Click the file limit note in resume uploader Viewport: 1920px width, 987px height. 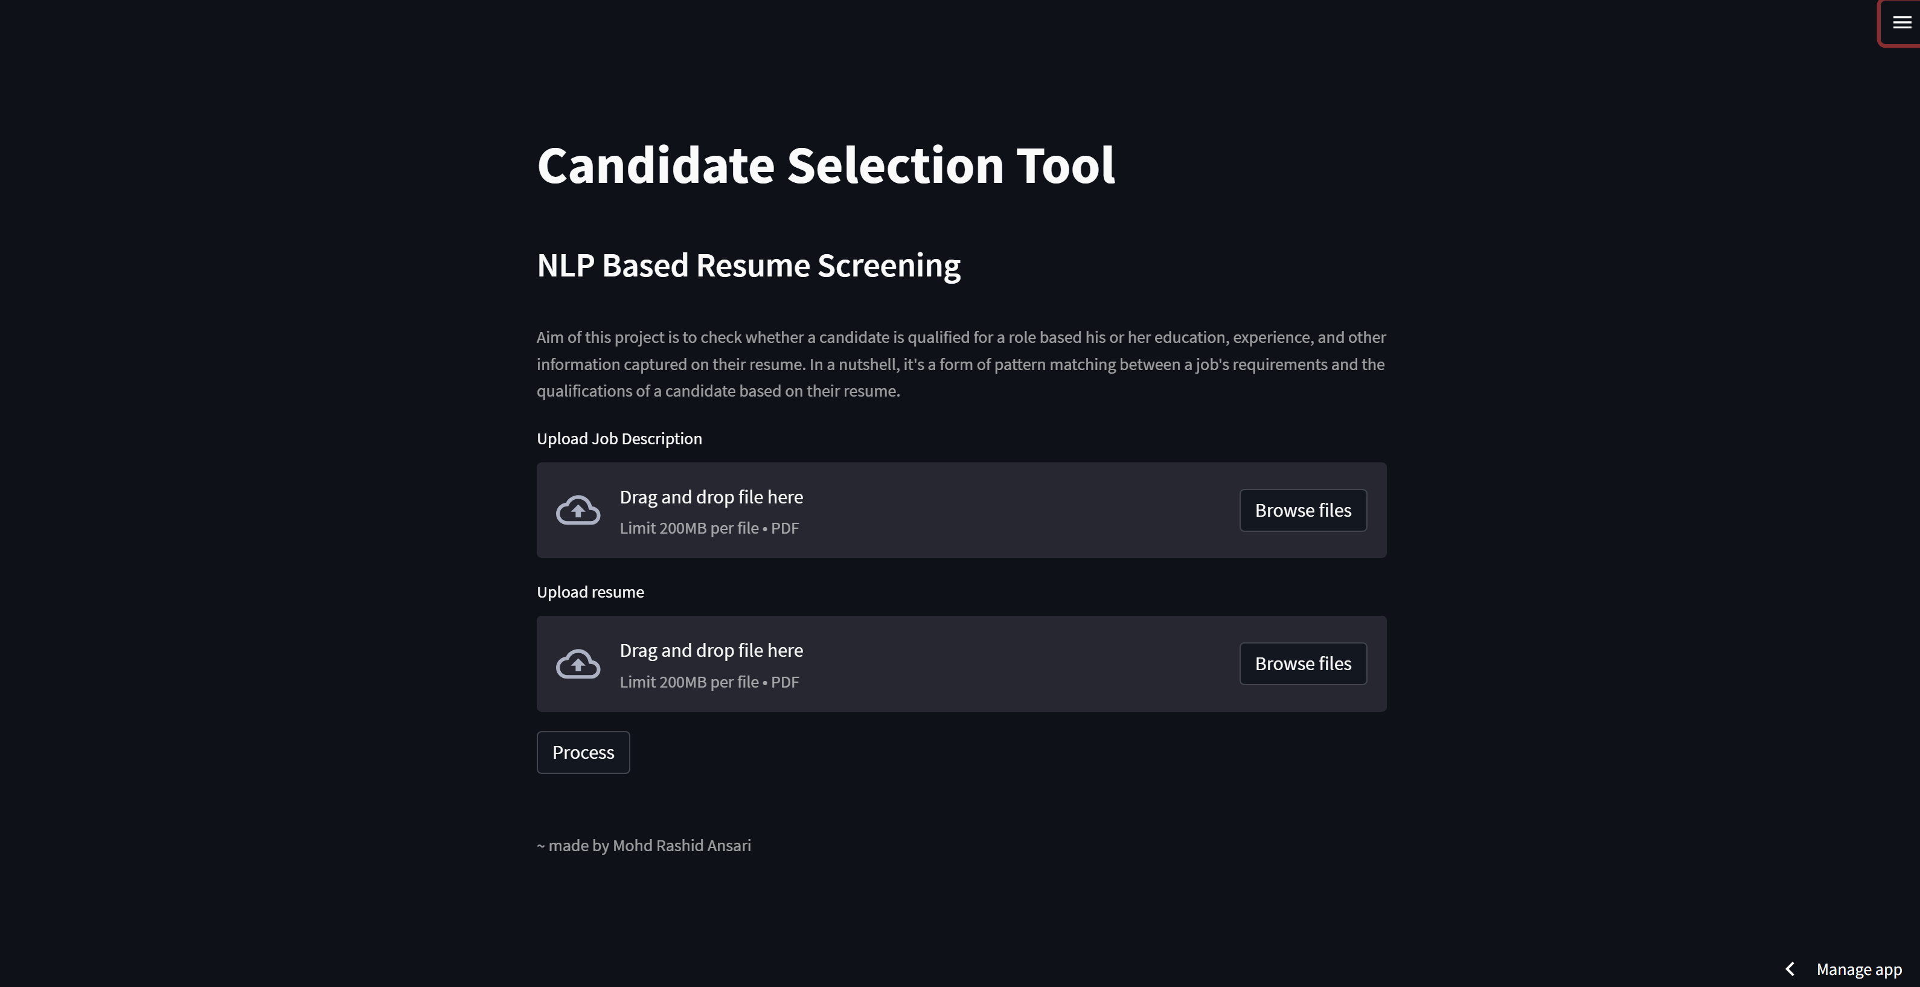point(709,682)
